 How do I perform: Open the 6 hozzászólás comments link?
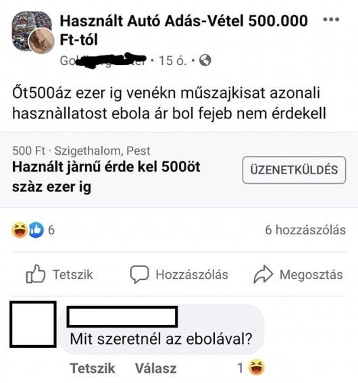pos(305,230)
